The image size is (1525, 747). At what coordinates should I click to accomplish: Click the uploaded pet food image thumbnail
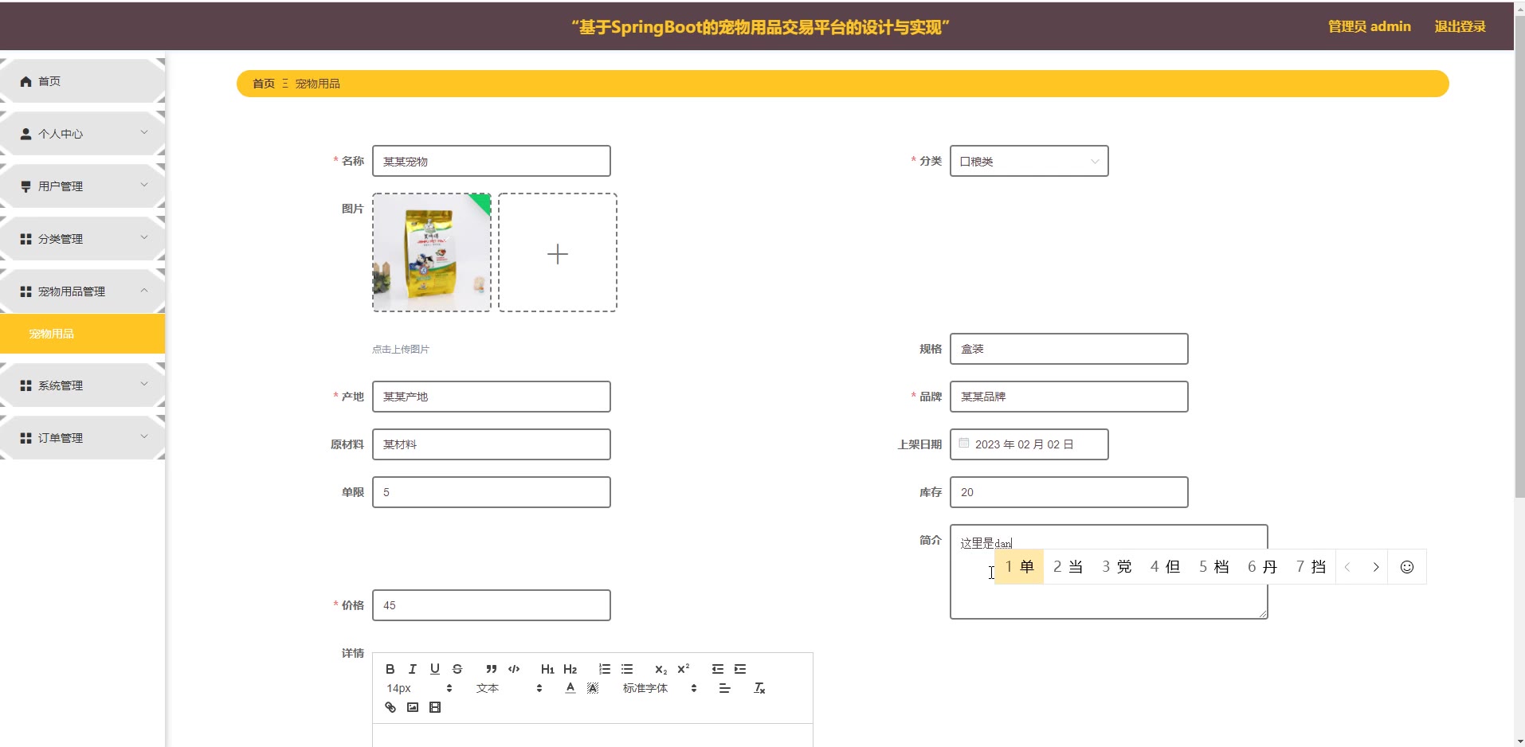tap(432, 252)
